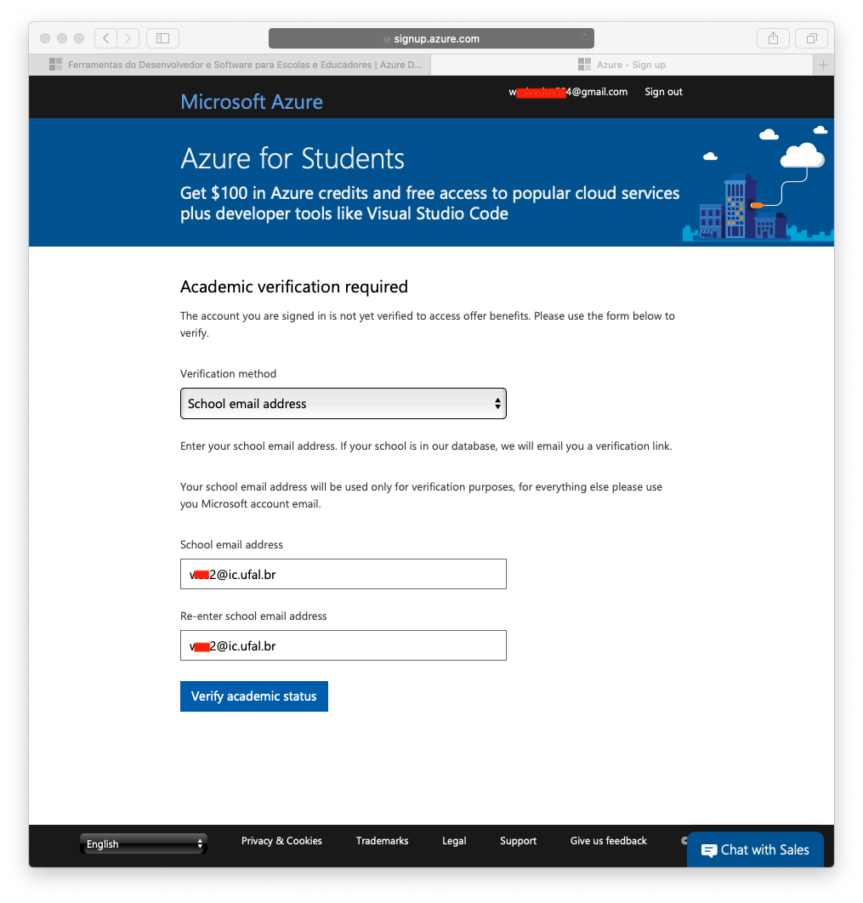Click the signed-in gmail.com account

click(568, 92)
